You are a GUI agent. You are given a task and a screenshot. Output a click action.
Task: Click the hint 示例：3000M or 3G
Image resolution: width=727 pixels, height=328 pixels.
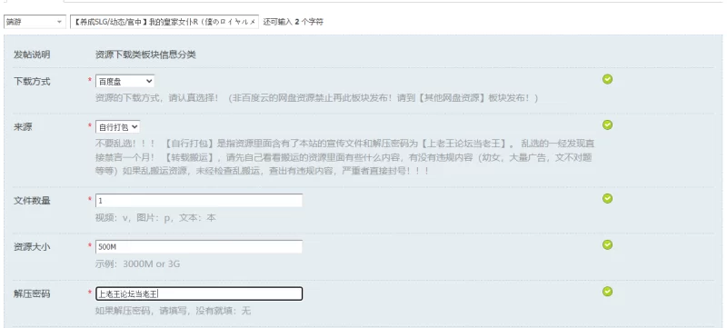[138, 264]
